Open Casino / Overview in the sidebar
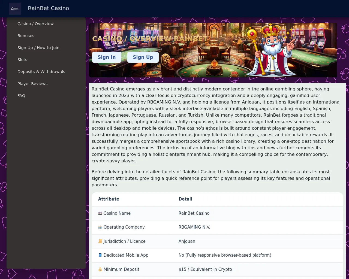The image size is (349, 279). (x=35, y=24)
